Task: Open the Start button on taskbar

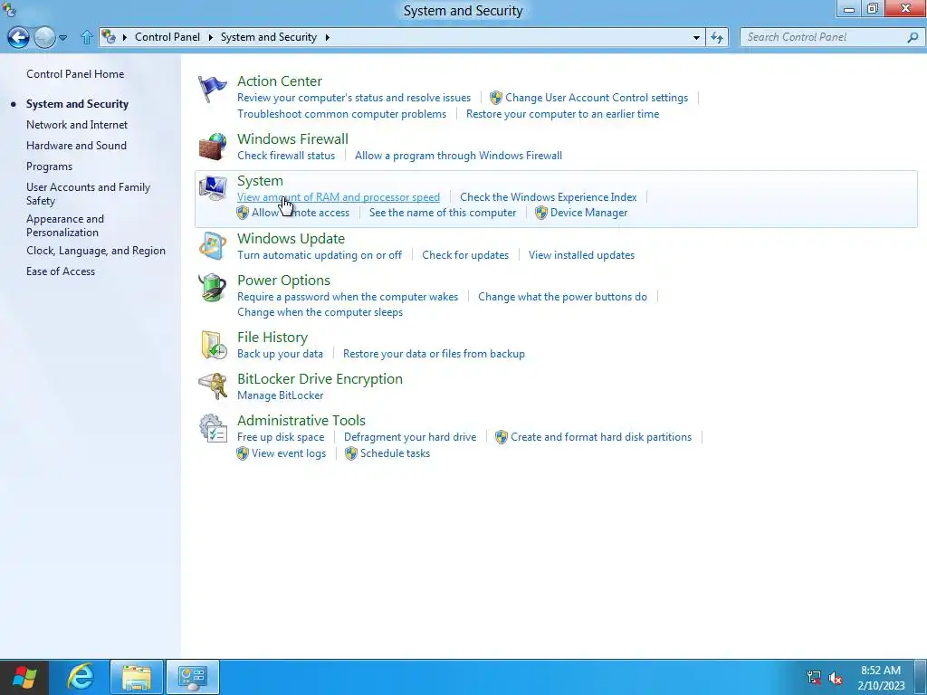Action: click(x=24, y=677)
